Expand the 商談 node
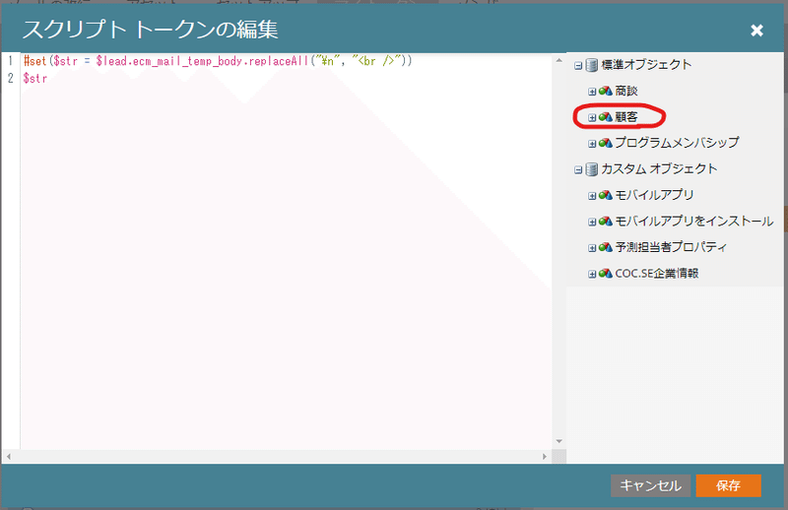Image resolution: width=788 pixels, height=510 pixels. point(592,92)
